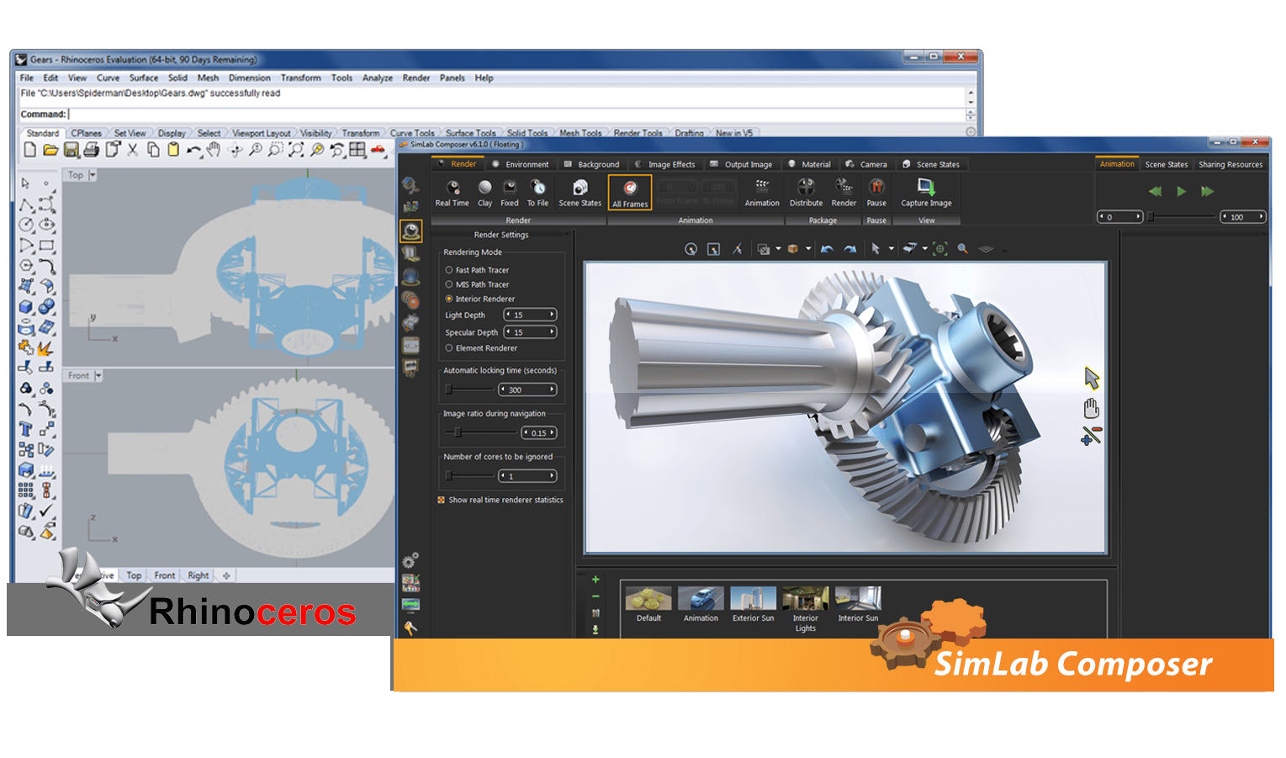
Task: Open Rhino's Surface menu
Action: (x=144, y=77)
